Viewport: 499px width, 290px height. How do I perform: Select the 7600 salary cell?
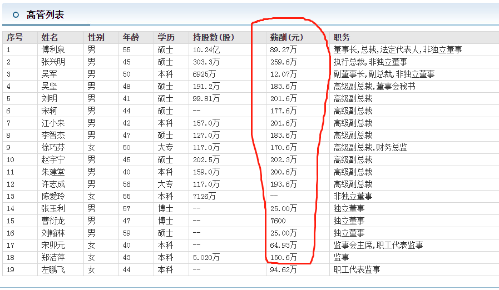(278, 221)
